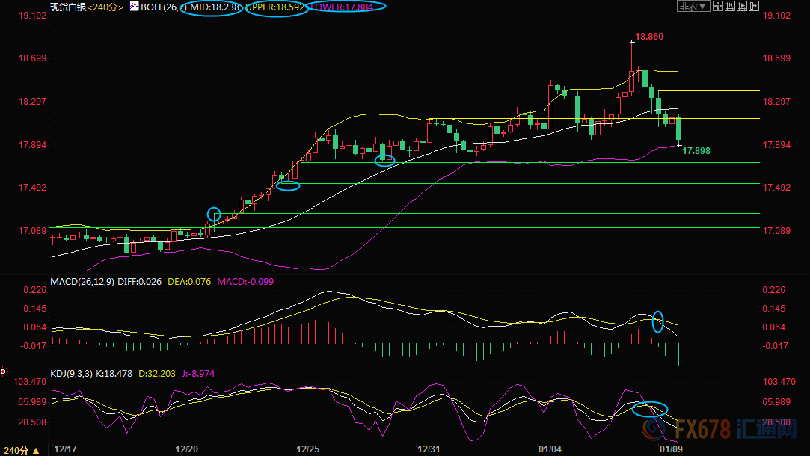Screen dimensions: 810x456
Task: Click the 12/25 date on time axis
Action: [307, 449]
